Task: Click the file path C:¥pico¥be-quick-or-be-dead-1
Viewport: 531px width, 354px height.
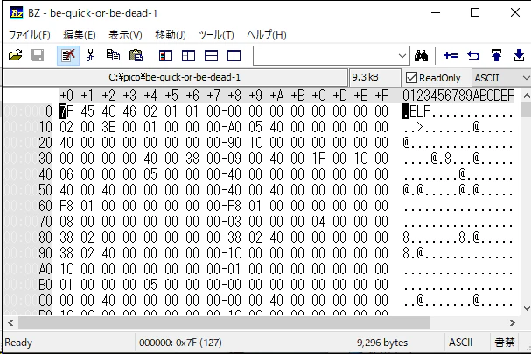Action: (x=174, y=78)
